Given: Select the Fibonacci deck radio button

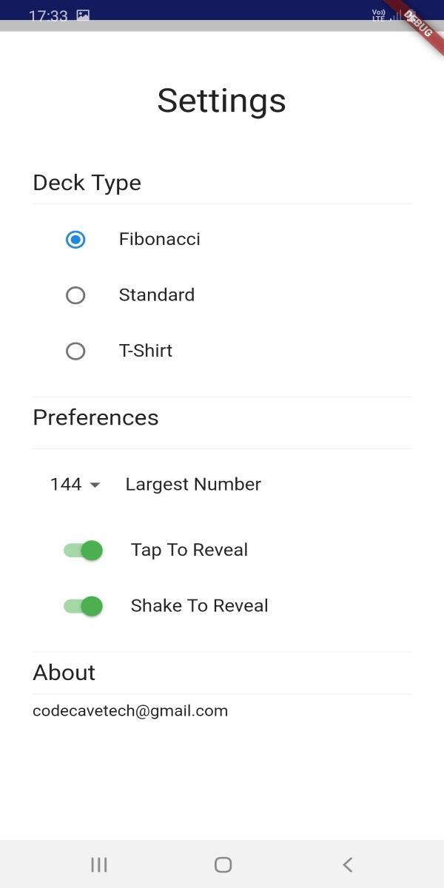Looking at the screenshot, I should click(x=75, y=240).
